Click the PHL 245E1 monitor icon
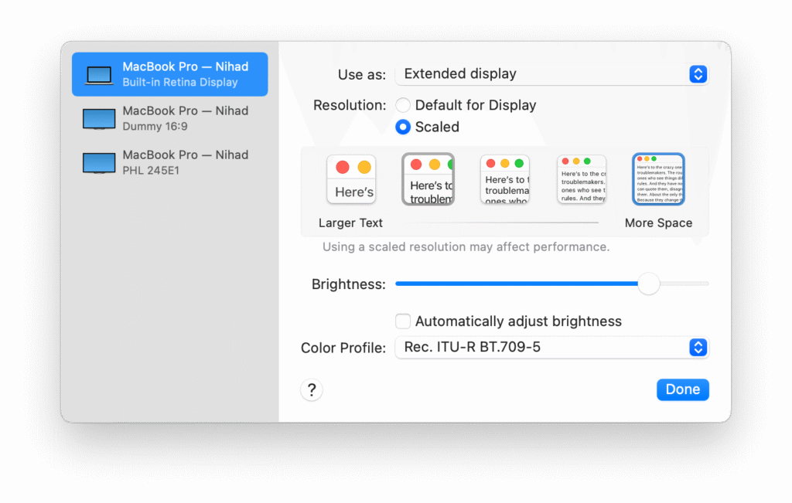Viewport: 792px width, 503px height. pyautogui.click(x=99, y=162)
